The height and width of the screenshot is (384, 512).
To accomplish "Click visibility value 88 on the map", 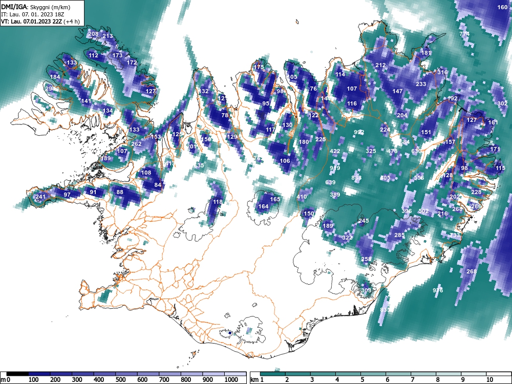I will click(x=120, y=192).
